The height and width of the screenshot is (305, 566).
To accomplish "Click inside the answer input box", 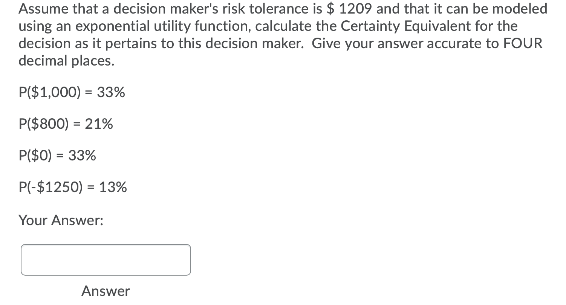I will tap(106, 260).
